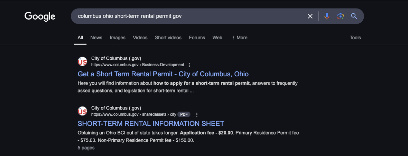Screen dimensions: 408x156
Task: Open options menu for PDF search result
Action: pyautogui.click(x=197, y=115)
